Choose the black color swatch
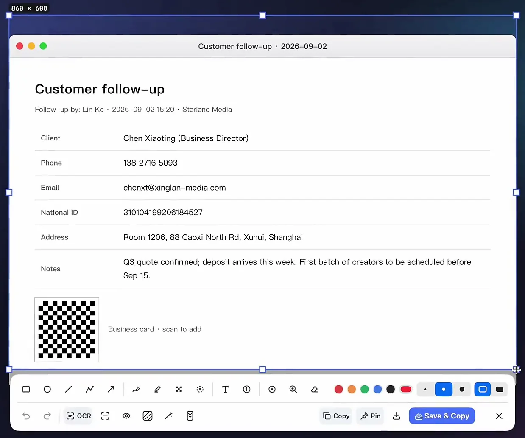Image resolution: width=525 pixels, height=438 pixels. (391, 389)
